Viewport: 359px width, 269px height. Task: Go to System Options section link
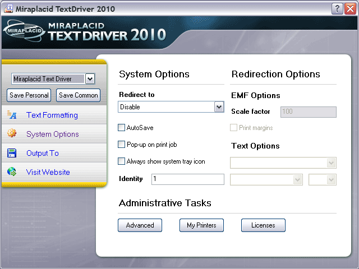pyautogui.click(x=52, y=134)
